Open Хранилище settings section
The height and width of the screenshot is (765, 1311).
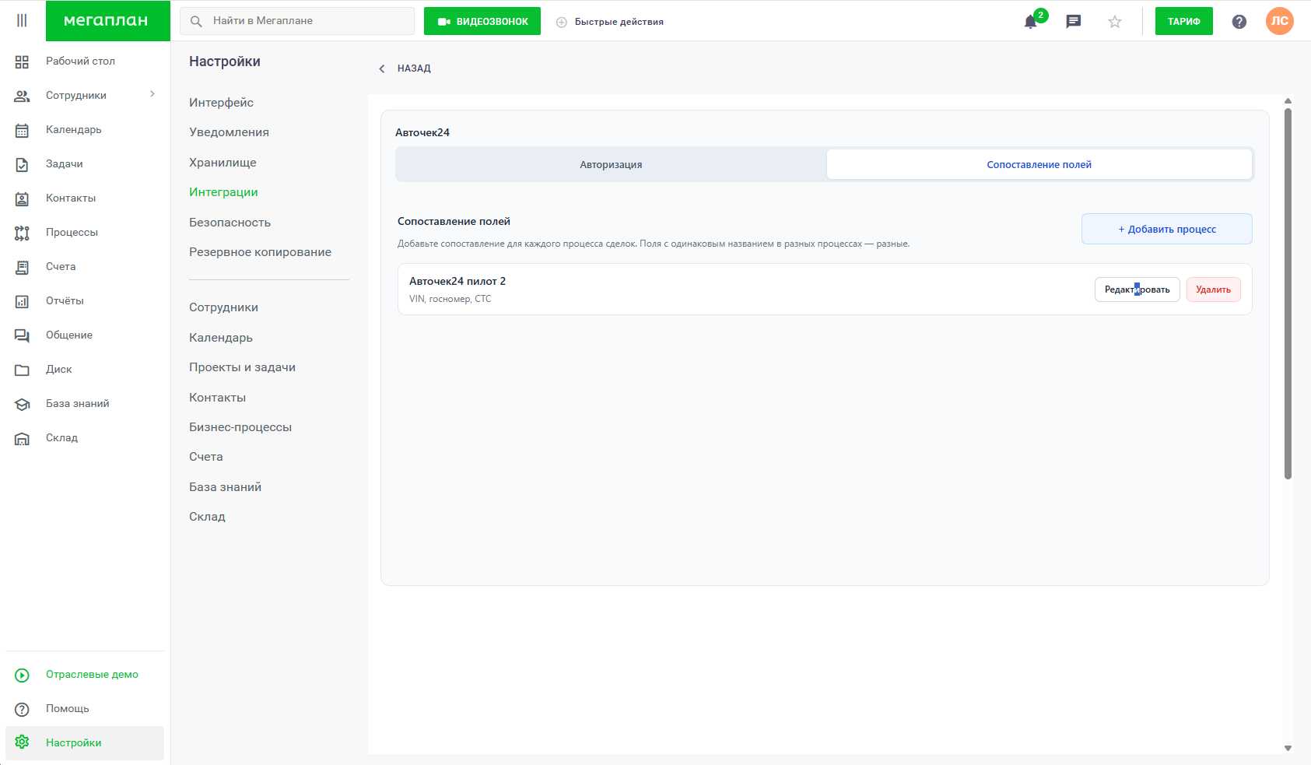point(223,163)
